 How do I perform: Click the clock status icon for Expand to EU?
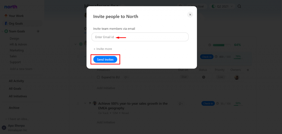(204, 77)
